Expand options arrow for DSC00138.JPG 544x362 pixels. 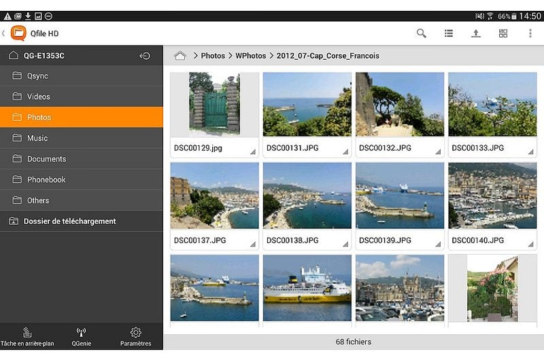(x=345, y=245)
